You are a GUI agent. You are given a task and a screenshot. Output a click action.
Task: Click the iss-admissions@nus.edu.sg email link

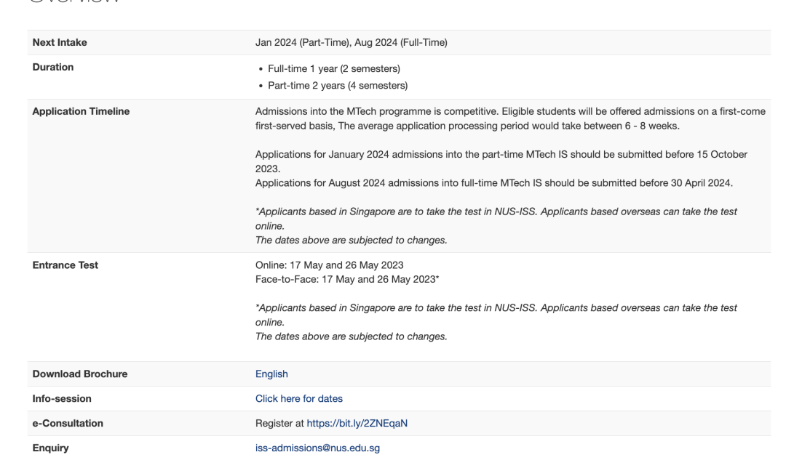[x=317, y=448]
